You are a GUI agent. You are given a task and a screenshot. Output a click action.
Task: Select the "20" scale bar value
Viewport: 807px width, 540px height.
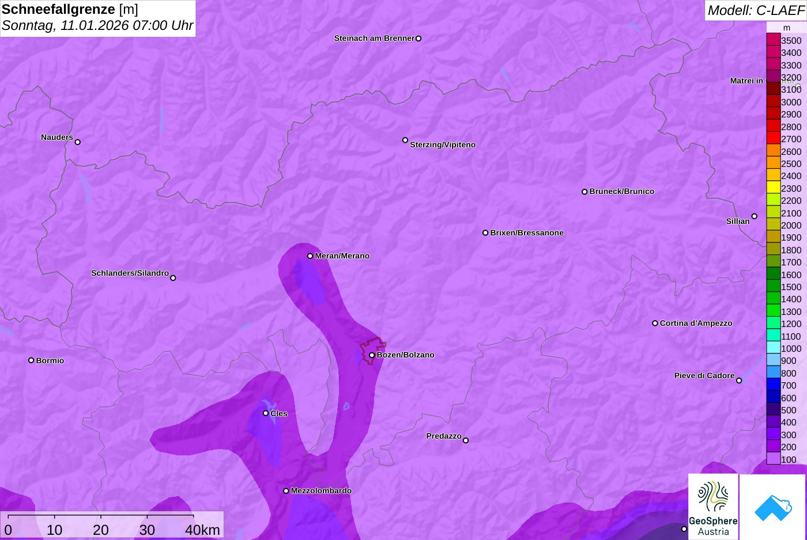pyautogui.click(x=101, y=530)
